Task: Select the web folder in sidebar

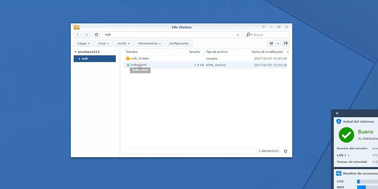Action: click(x=95, y=59)
